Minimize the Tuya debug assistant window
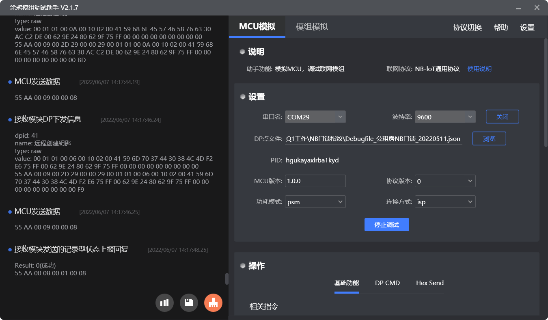 click(x=518, y=8)
